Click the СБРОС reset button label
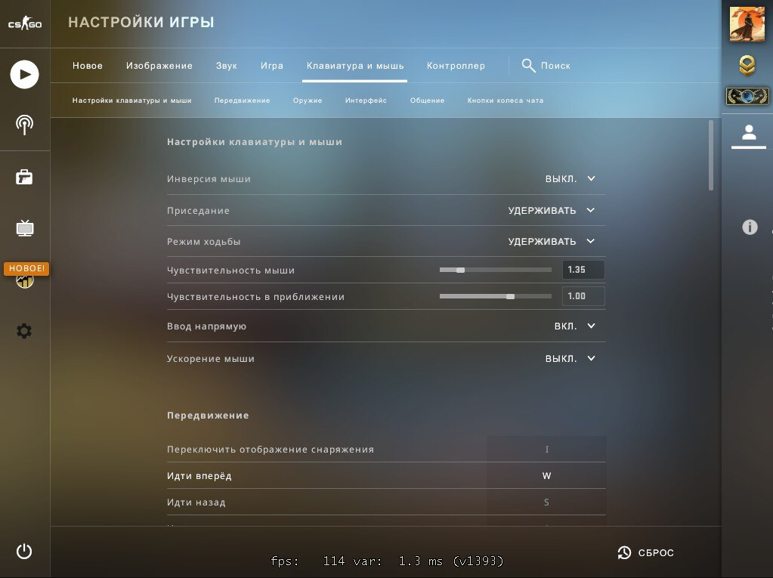 656,553
